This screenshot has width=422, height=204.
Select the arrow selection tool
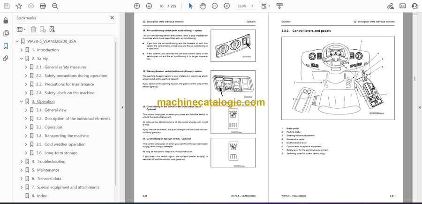pos(190,6)
